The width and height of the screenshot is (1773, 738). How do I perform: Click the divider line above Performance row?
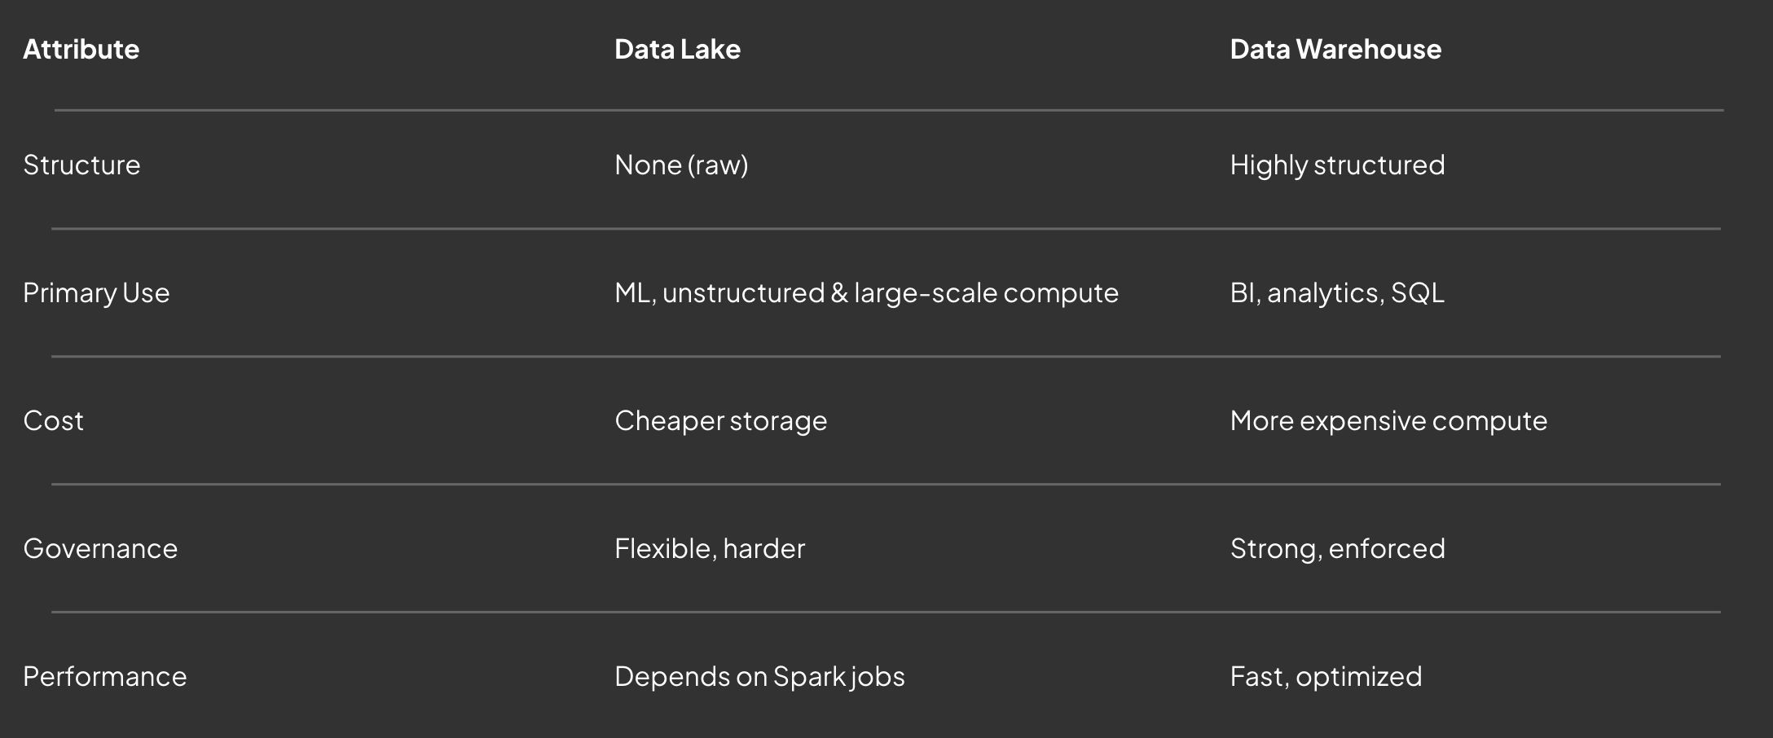pos(886,612)
